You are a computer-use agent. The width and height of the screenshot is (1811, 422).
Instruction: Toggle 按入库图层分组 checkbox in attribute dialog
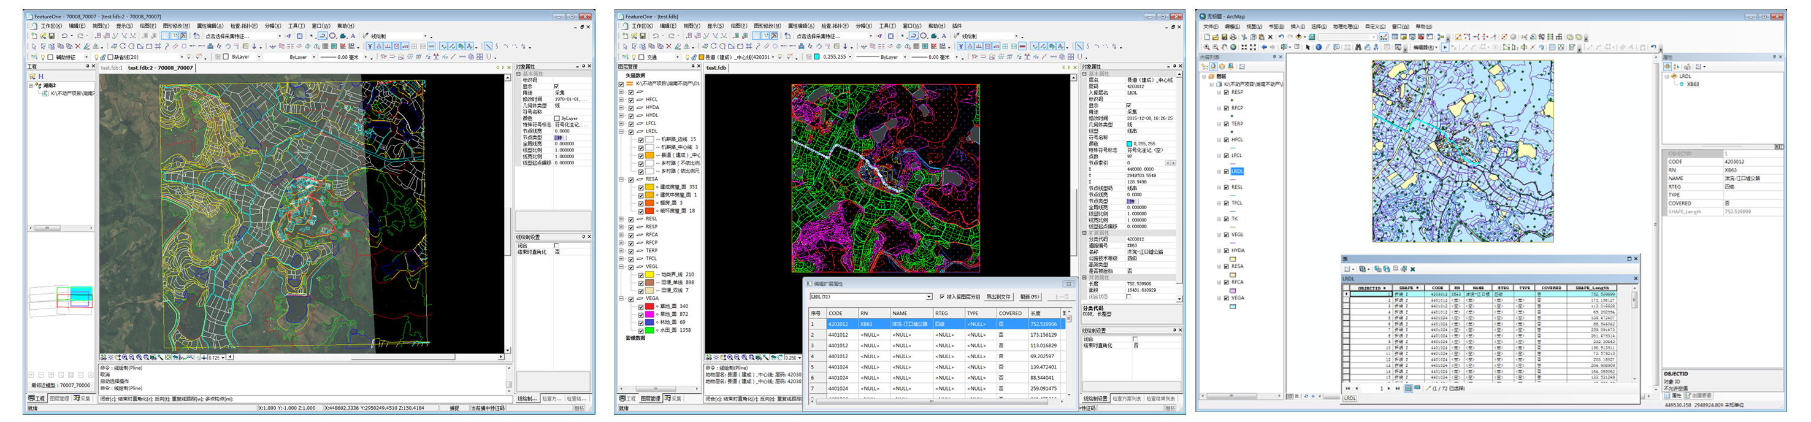point(942,297)
